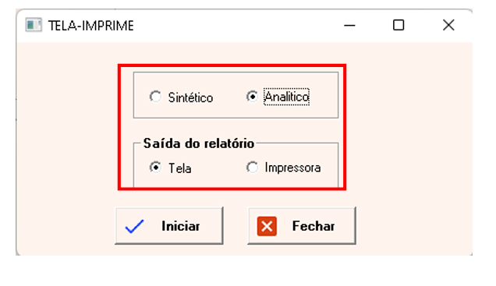Close the TELA-IMPRIME window

(448, 25)
